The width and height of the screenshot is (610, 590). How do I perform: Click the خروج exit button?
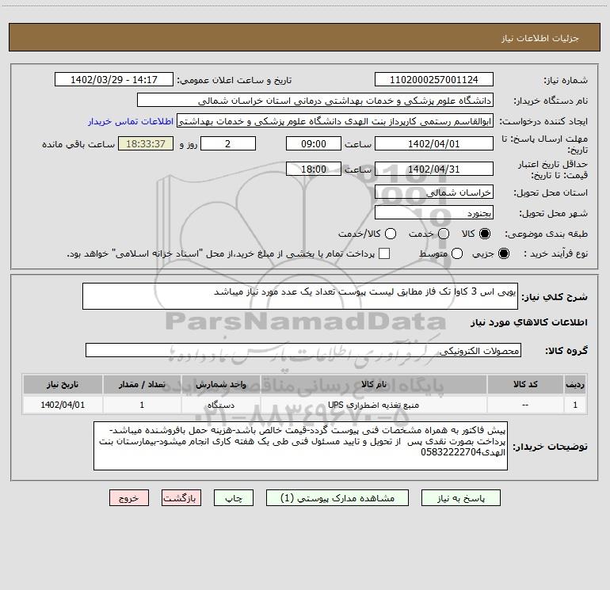(129, 498)
